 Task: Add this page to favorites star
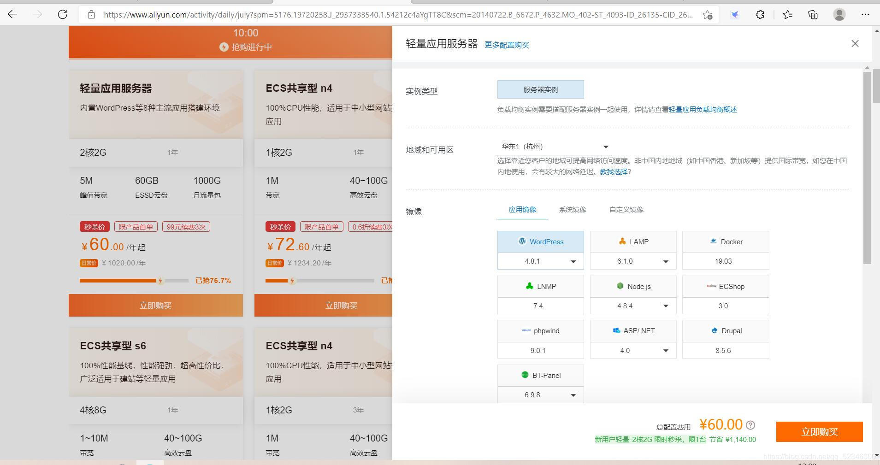pyautogui.click(x=708, y=15)
